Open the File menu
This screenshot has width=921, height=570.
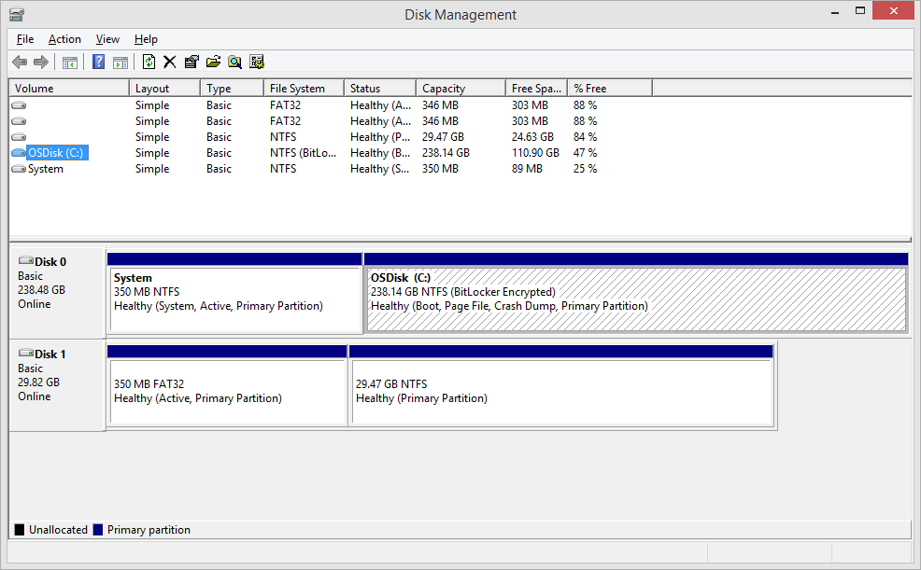(25, 39)
